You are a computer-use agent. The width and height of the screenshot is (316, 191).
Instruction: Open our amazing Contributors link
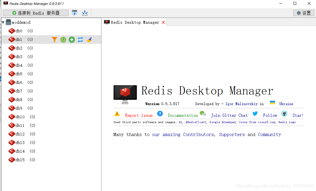pyautogui.click(x=183, y=135)
